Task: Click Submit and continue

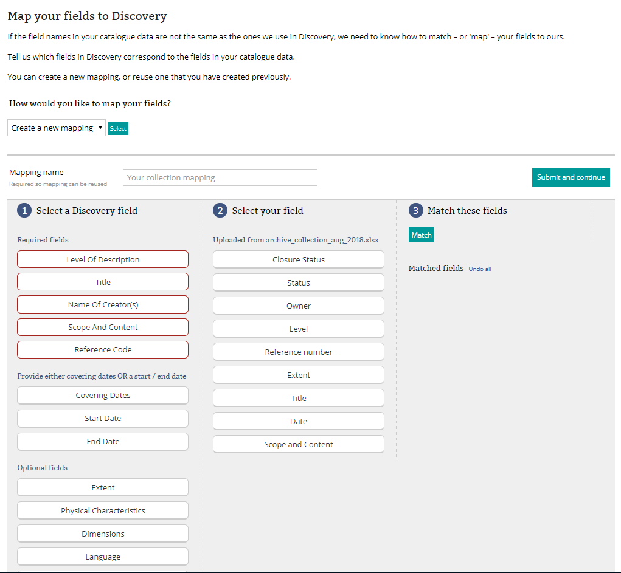Action: (x=571, y=177)
